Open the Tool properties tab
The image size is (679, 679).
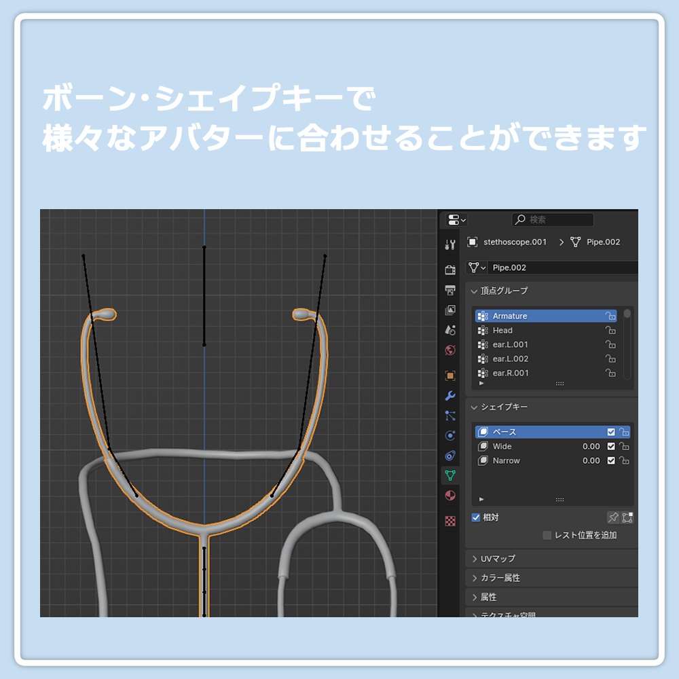[450, 244]
